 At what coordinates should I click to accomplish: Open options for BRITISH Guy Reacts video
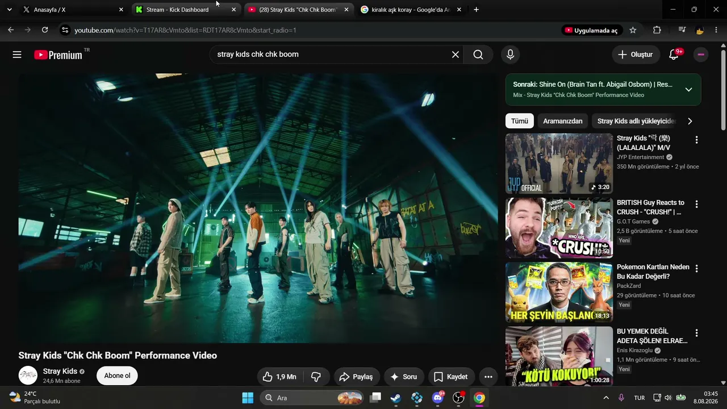[x=696, y=204]
